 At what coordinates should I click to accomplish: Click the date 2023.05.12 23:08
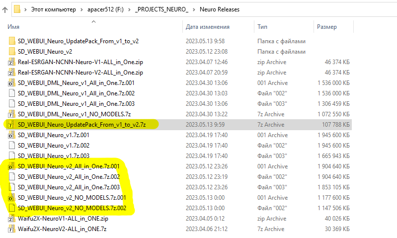click(x=207, y=51)
